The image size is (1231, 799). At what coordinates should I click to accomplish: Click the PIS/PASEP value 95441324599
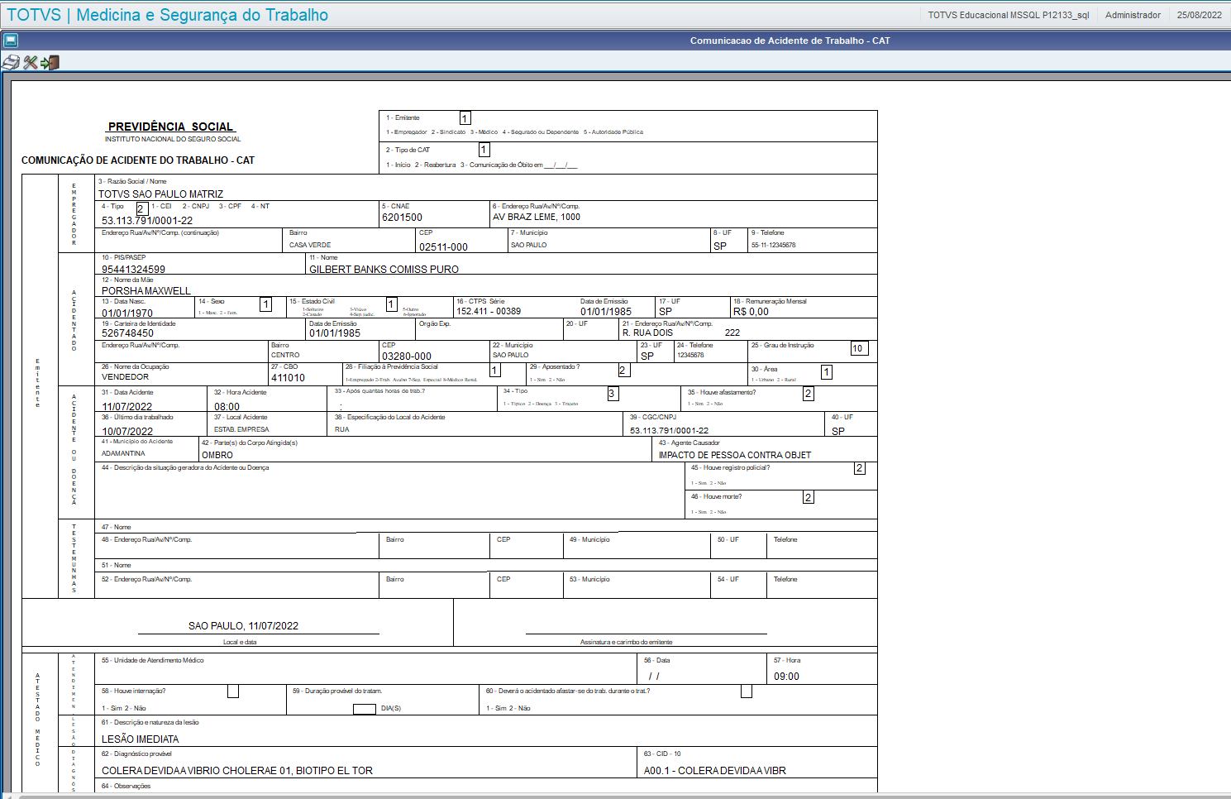coord(133,270)
